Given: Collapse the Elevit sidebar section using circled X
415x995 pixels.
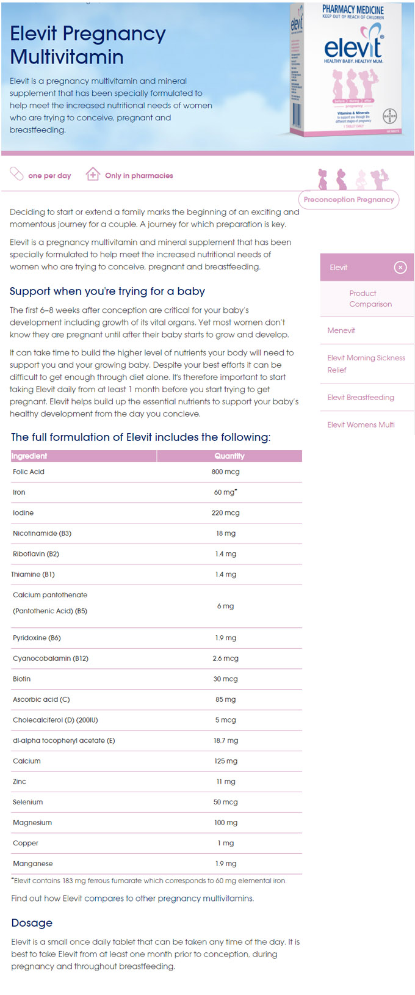Looking at the screenshot, I should coord(400,268).
